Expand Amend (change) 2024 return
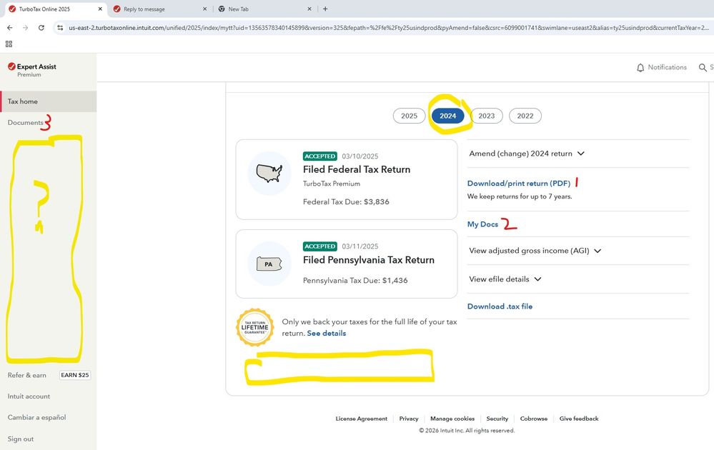Image resolution: width=714 pixels, height=450 pixels. (527, 154)
